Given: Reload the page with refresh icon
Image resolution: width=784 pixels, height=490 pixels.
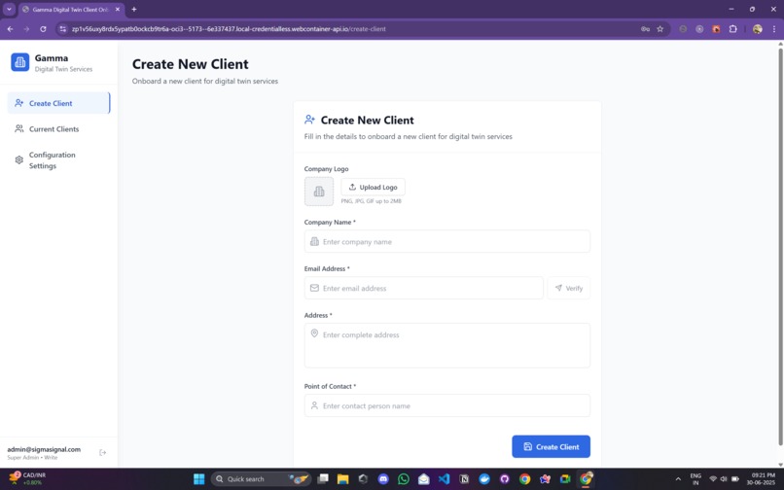Looking at the screenshot, I should 43,29.
